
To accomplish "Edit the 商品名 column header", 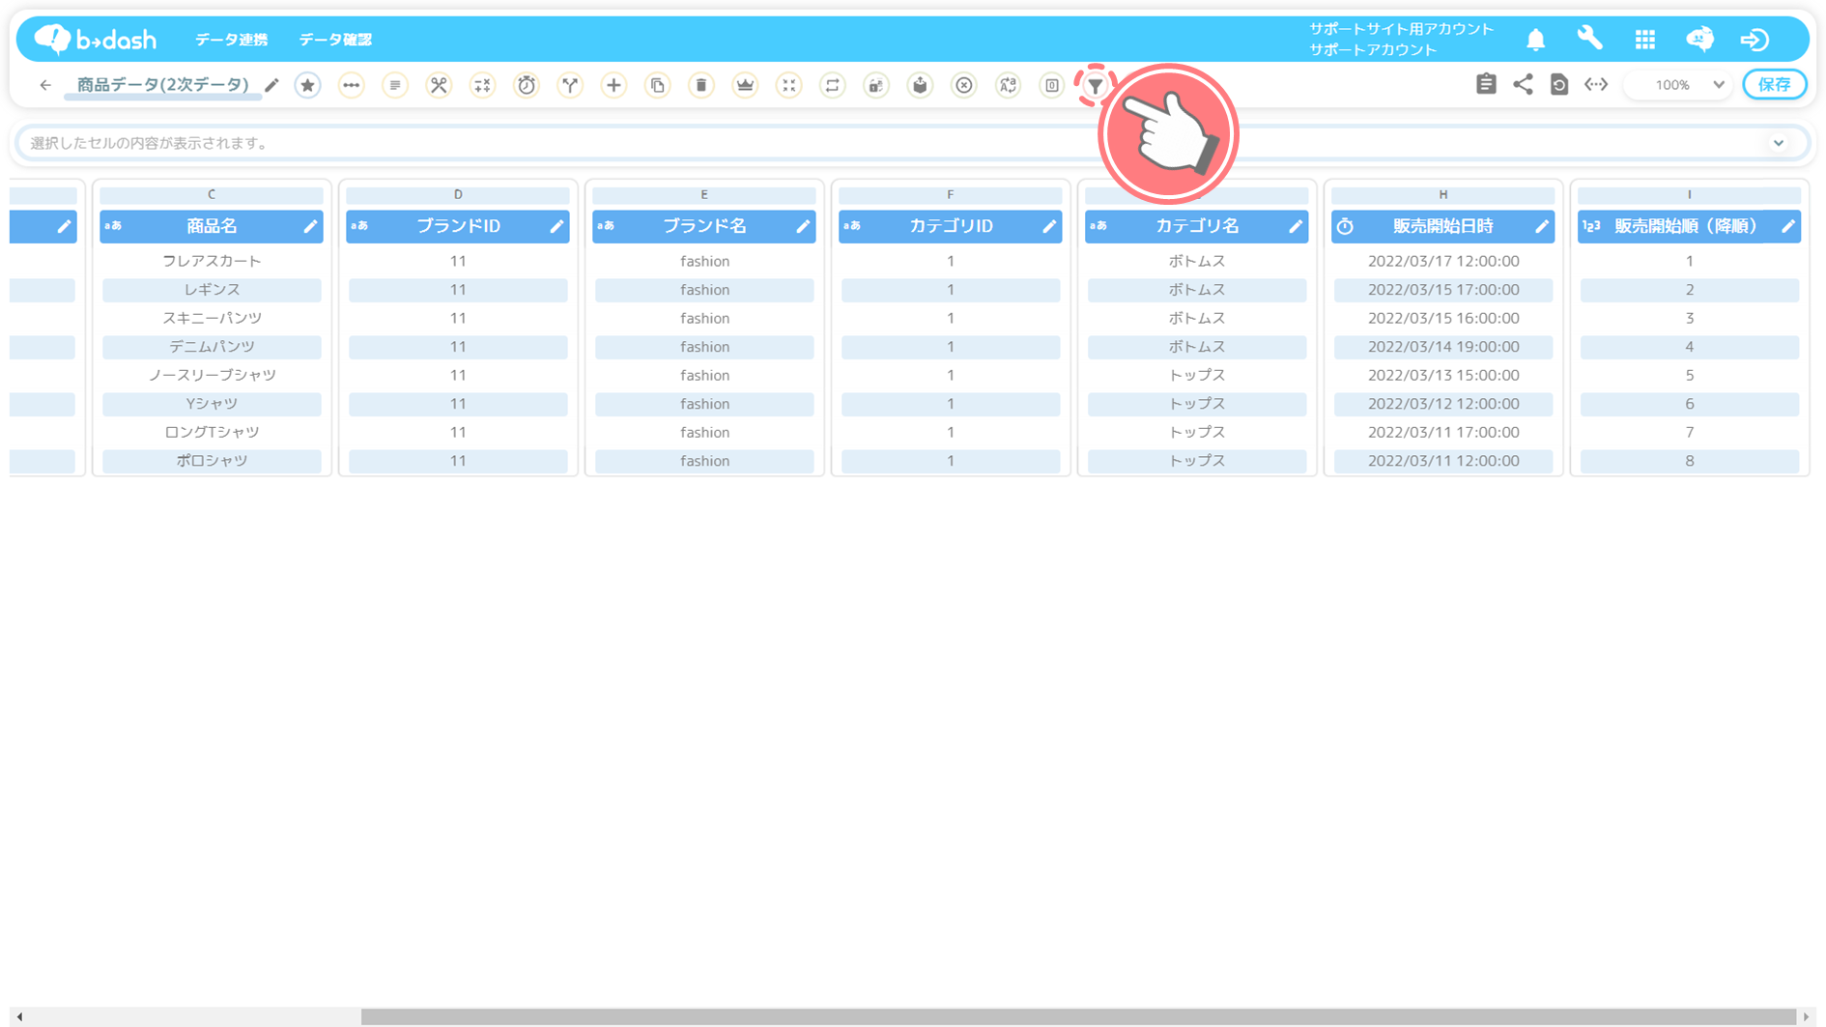I will coord(309,226).
